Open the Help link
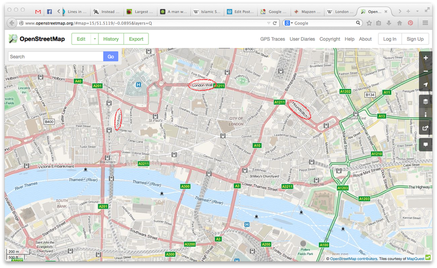 (x=350, y=39)
